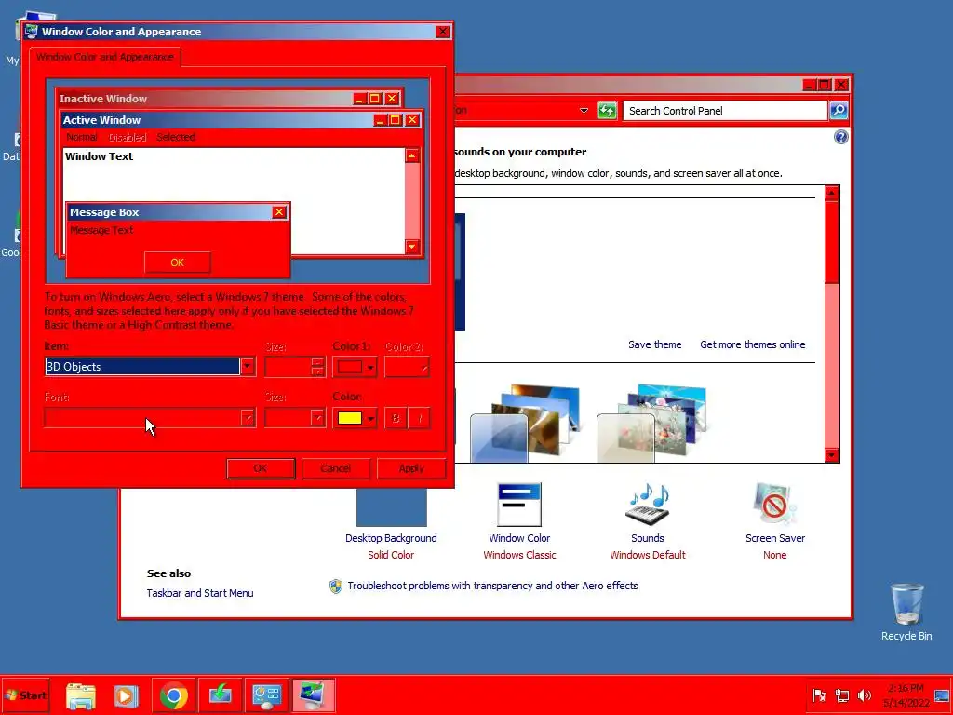Open the Sounds link
This screenshot has width=953, height=715.
coord(648,538)
